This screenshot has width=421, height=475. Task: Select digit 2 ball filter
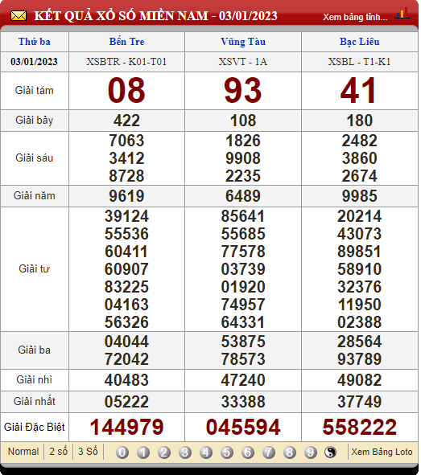click(x=164, y=452)
